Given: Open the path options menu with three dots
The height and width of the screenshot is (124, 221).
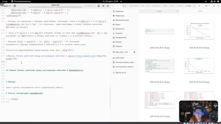Looking at the screenshot, I should (x=194, y=6).
